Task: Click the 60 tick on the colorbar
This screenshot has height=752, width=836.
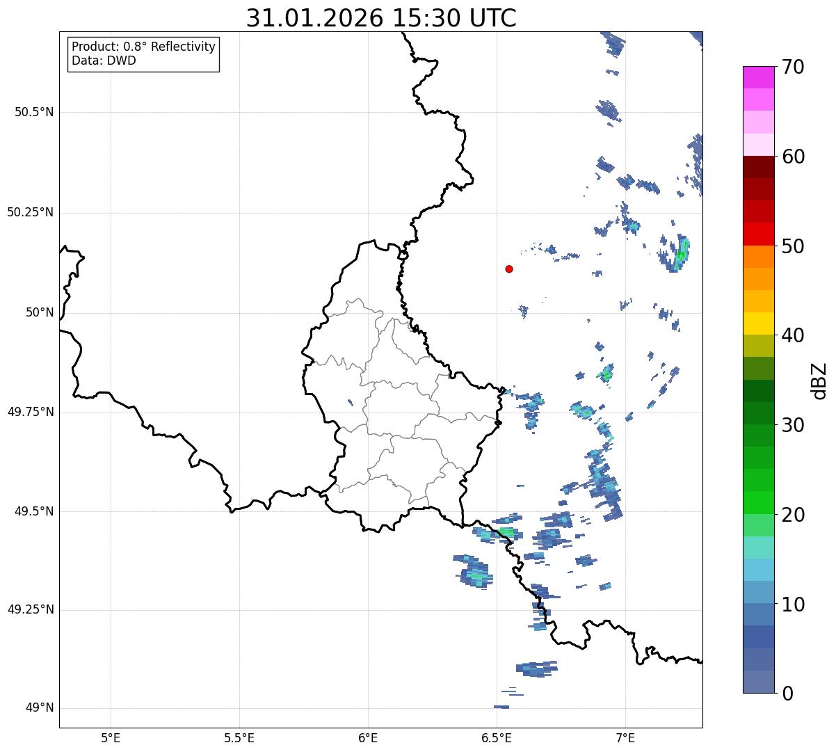Action: (793, 157)
